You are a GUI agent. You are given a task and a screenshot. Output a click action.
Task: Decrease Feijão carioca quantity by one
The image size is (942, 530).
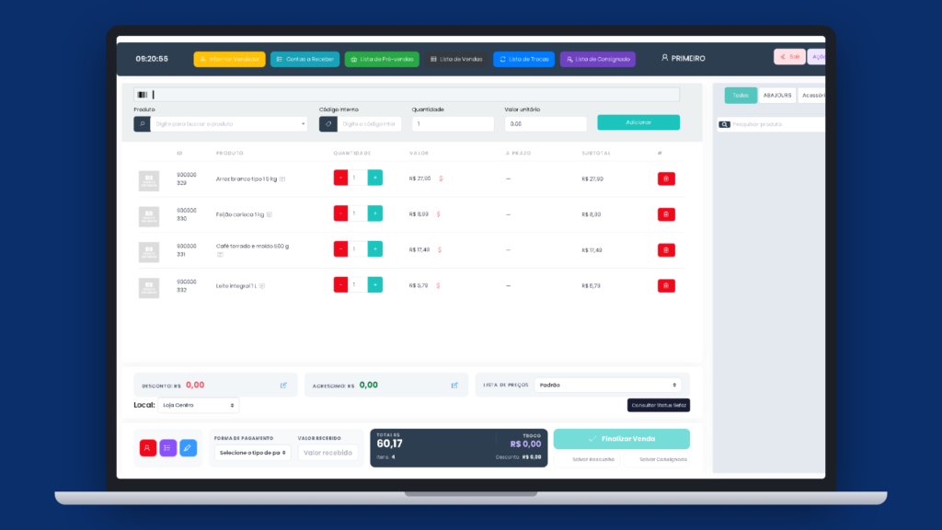click(x=340, y=213)
